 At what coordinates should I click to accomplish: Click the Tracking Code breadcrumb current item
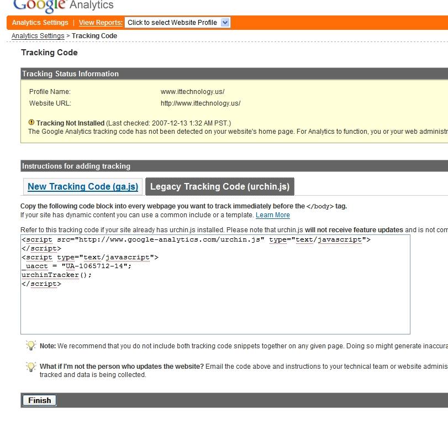pos(94,36)
